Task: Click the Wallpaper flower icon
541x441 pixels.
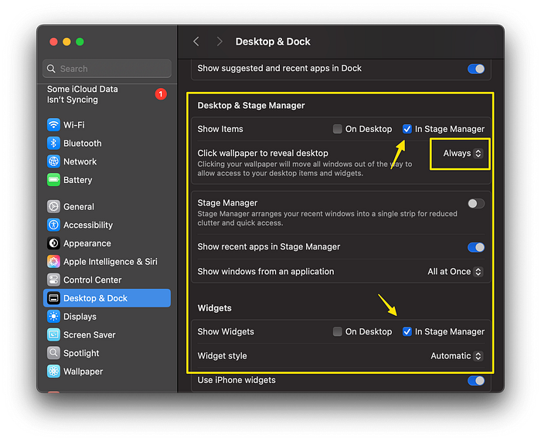Action: click(53, 371)
